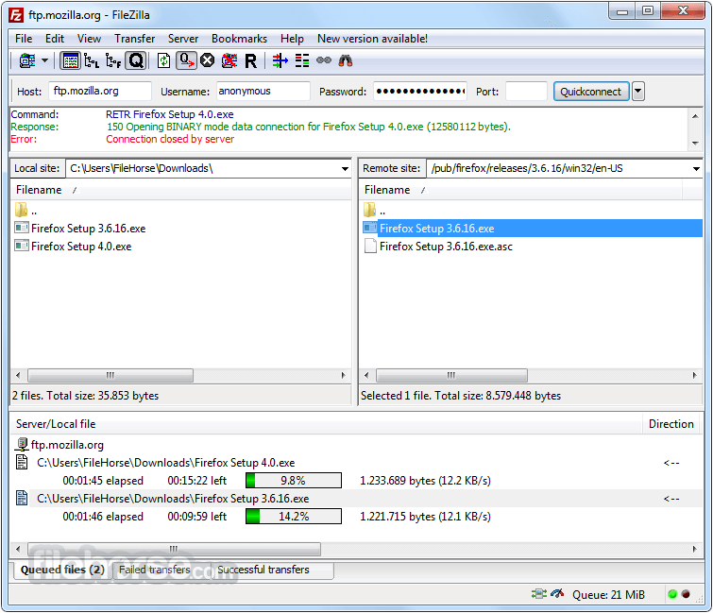Expand the Remote site path dropdown

coord(696,169)
